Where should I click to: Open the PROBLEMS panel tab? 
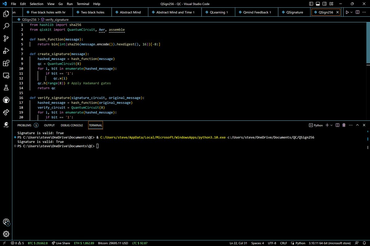24,125
